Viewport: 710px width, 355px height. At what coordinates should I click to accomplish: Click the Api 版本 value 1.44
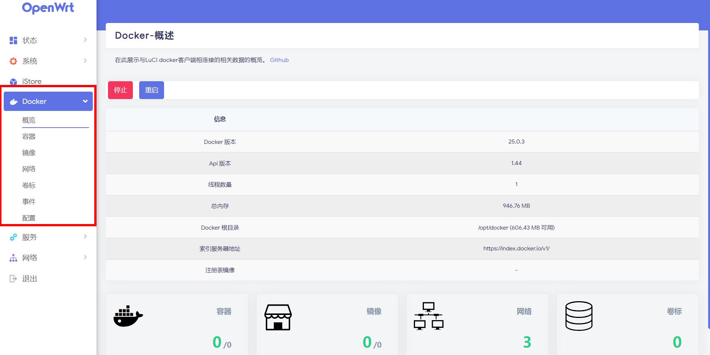pos(516,163)
